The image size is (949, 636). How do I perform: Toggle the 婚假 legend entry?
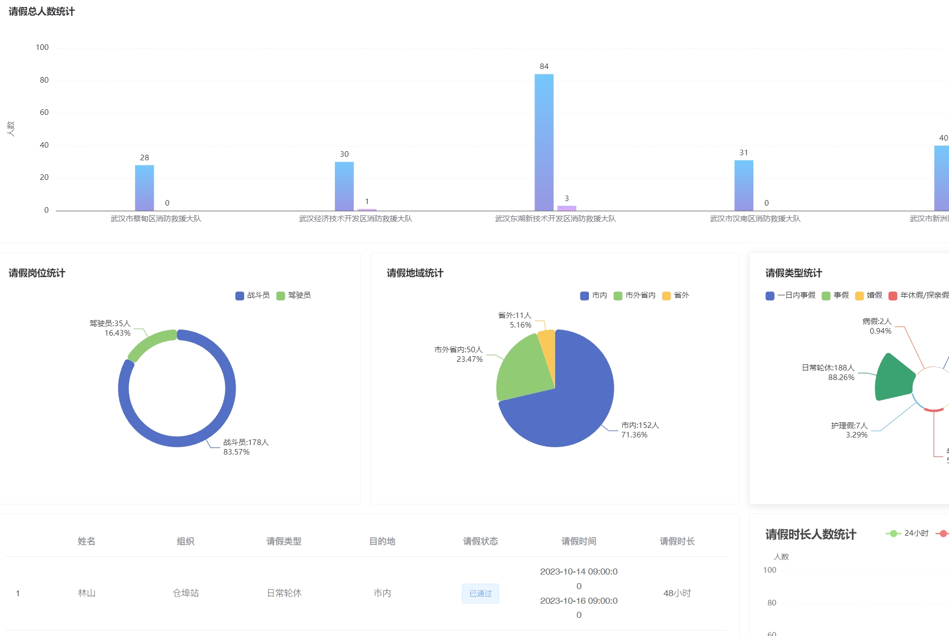869,295
